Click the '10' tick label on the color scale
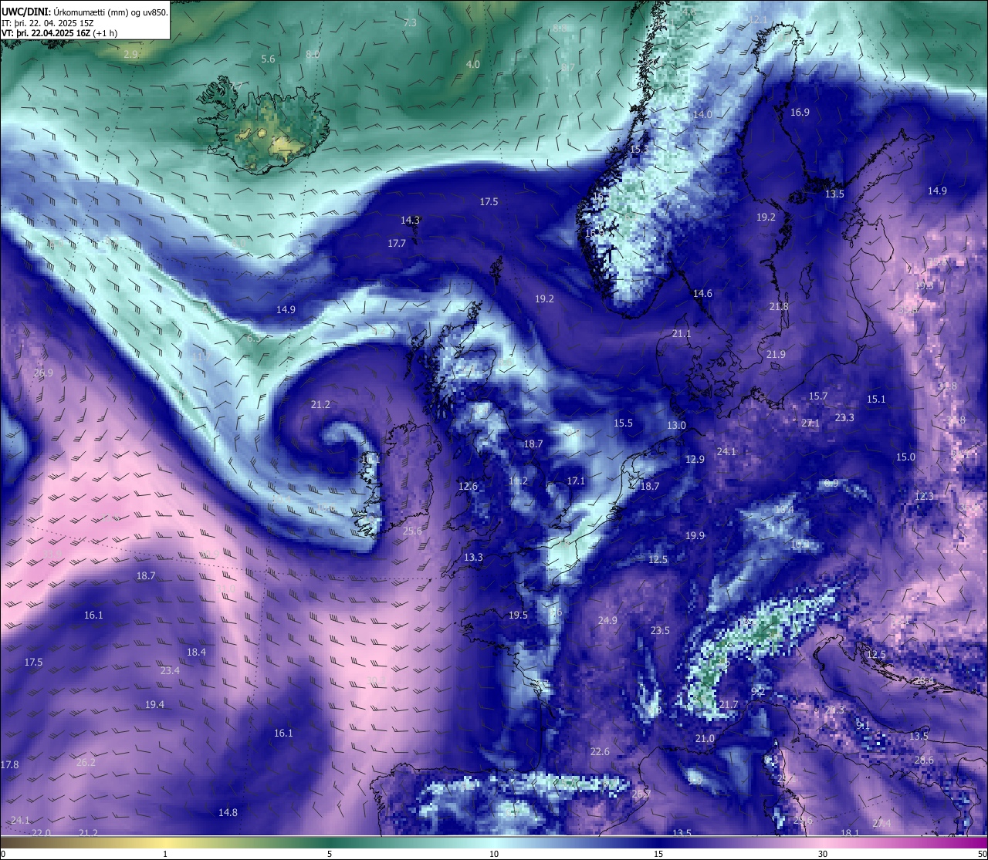The height and width of the screenshot is (860, 988). pos(494,854)
